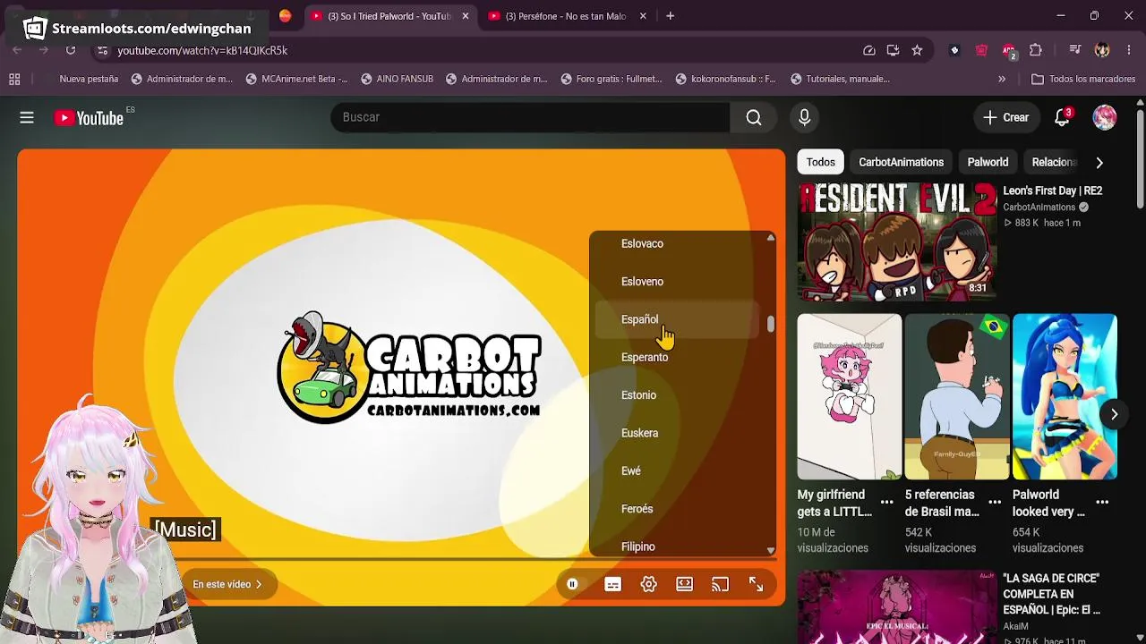Screen dimensions: 1146x644
Task: Expand "En este vídeo" chapters
Action: click(x=227, y=584)
